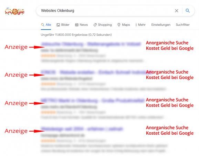
Task: Click the Bilder image icon
Action: (58, 25)
